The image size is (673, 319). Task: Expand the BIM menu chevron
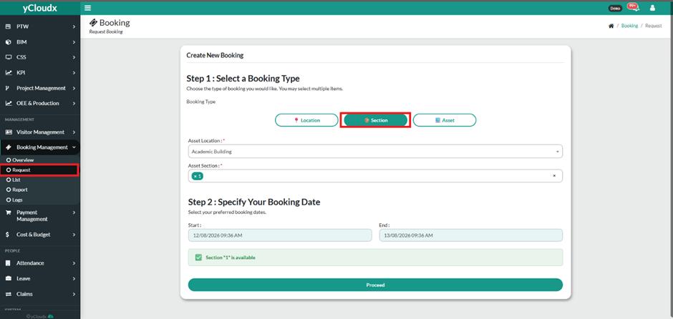[x=74, y=42]
